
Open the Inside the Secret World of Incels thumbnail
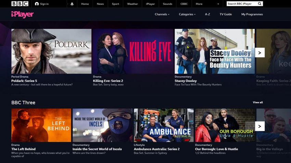tap(102, 125)
